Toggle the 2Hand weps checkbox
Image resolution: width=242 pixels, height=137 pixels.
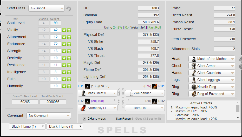pos(84,119)
